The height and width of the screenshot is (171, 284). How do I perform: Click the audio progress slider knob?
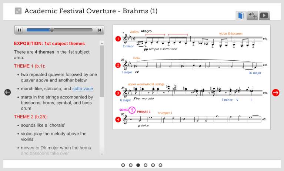pos(52,30)
